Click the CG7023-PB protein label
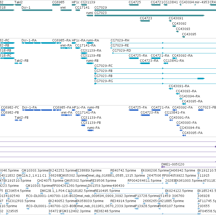 point(207,107)
